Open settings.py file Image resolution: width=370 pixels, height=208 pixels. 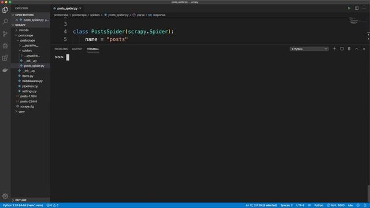point(29,91)
